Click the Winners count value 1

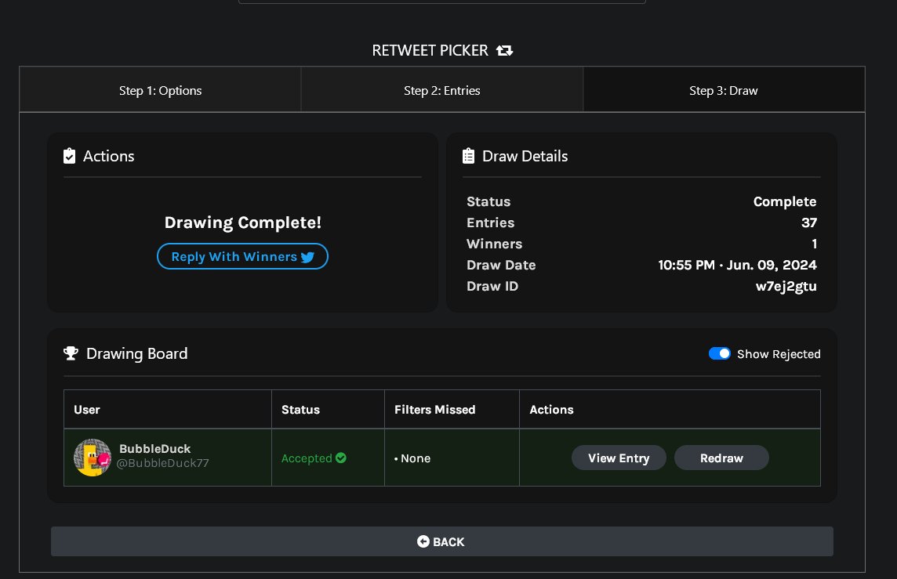point(814,244)
